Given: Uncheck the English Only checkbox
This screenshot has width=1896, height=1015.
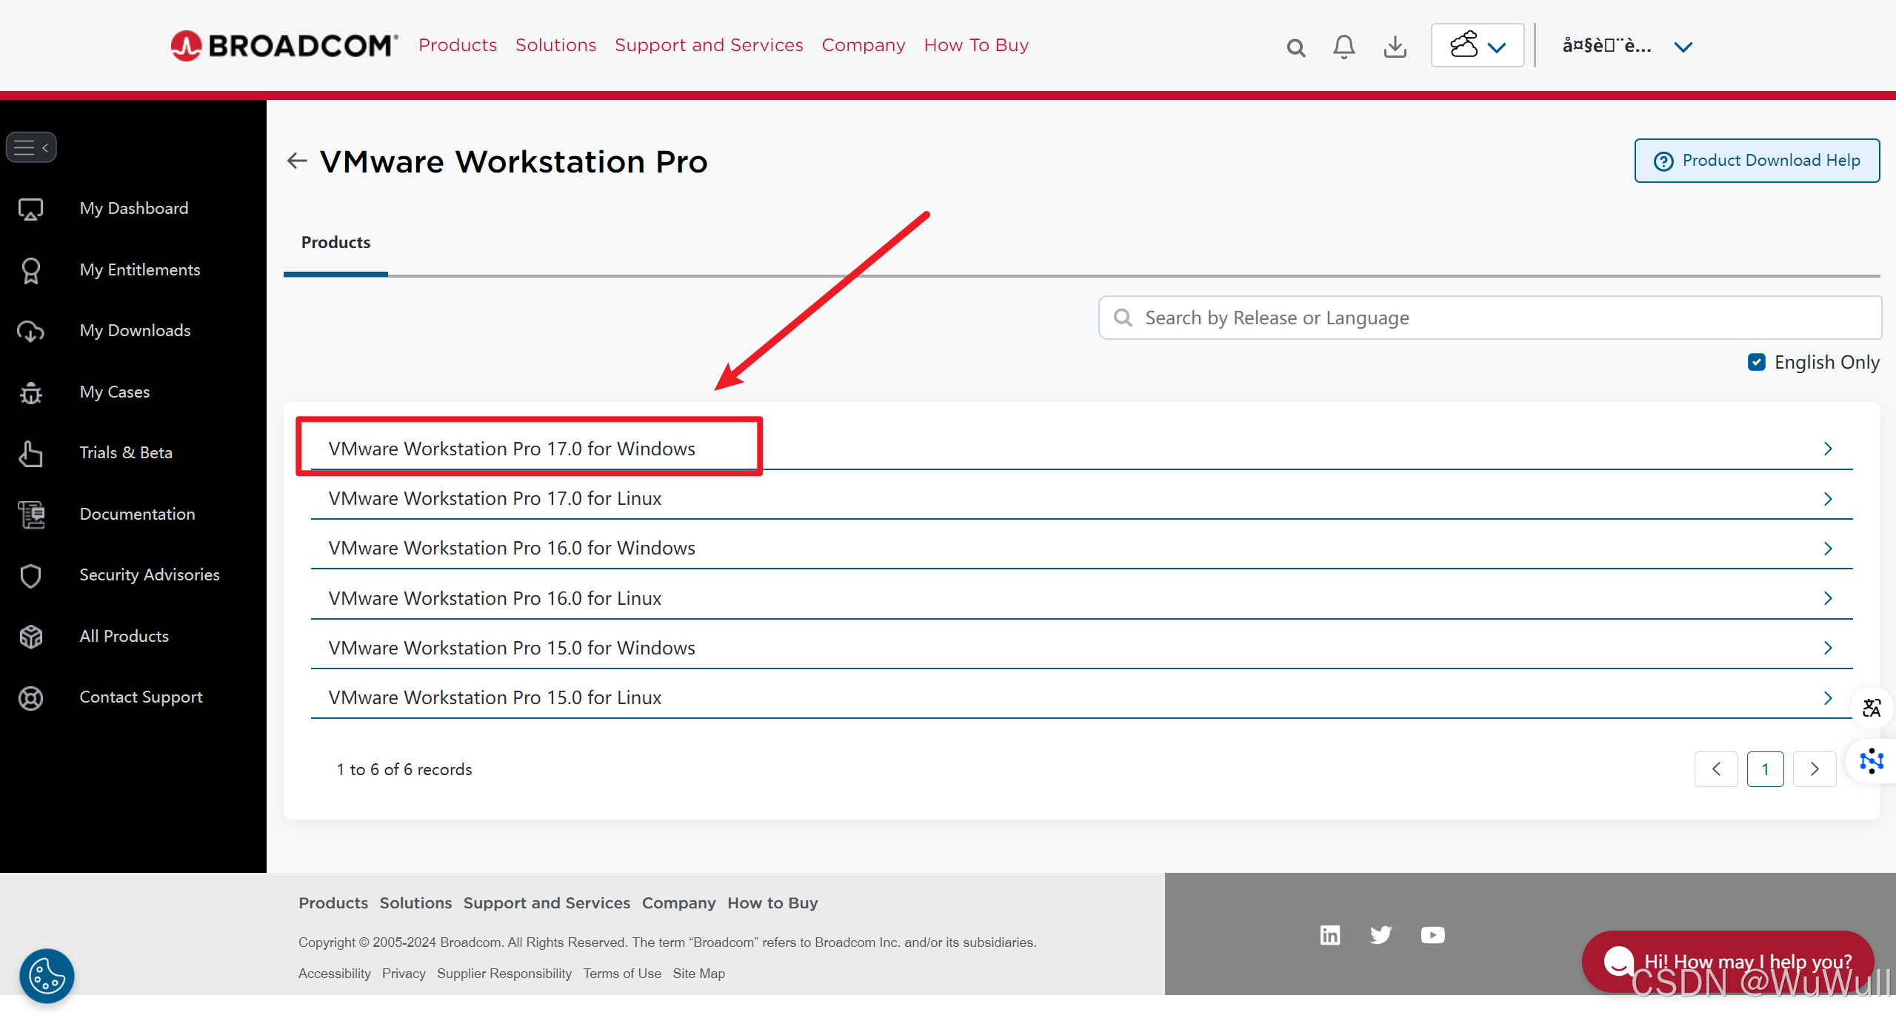Looking at the screenshot, I should [x=1756, y=362].
